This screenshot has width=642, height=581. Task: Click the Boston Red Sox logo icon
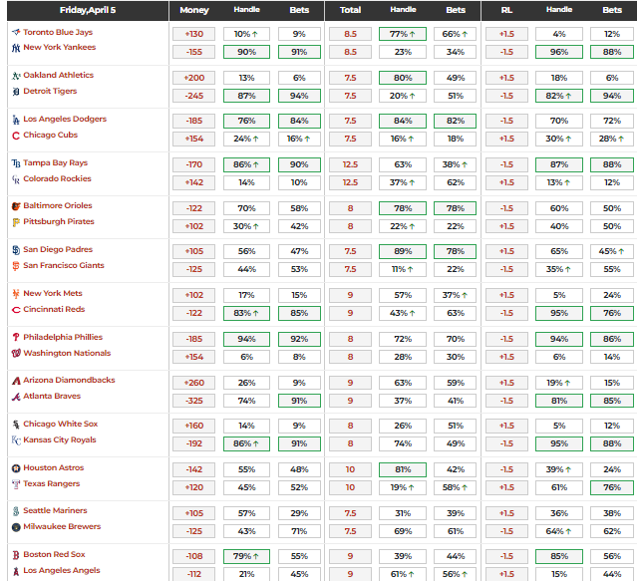pyautogui.click(x=16, y=555)
